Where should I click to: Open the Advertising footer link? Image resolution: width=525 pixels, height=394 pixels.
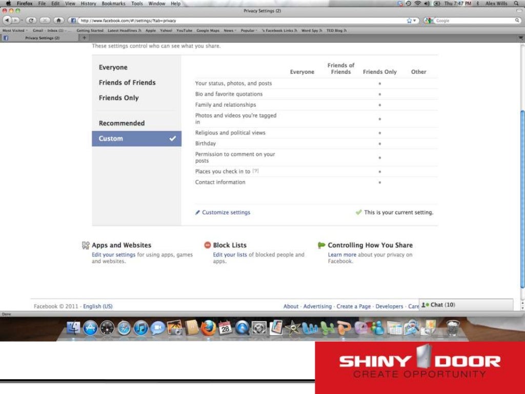coord(317,306)
